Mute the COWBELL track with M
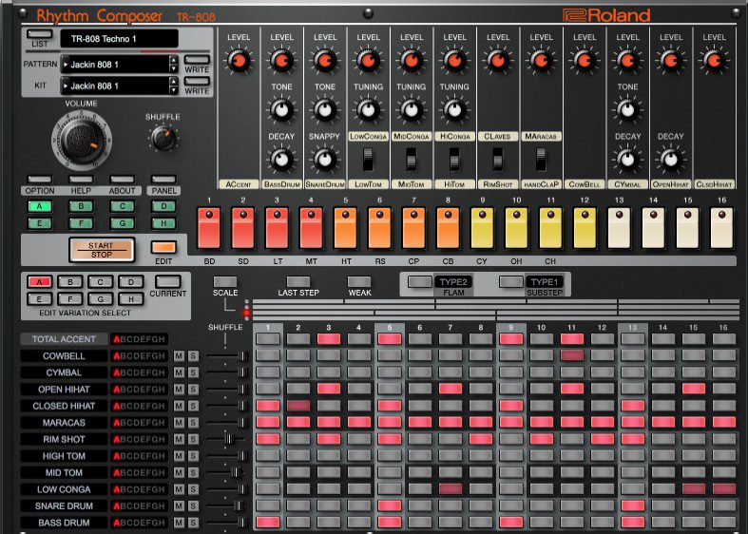Image resolution: width=748 pixels, height=534 pixels. [179, 355]
